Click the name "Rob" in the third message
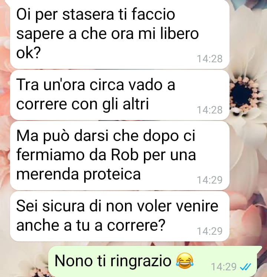 pos(124,155)
